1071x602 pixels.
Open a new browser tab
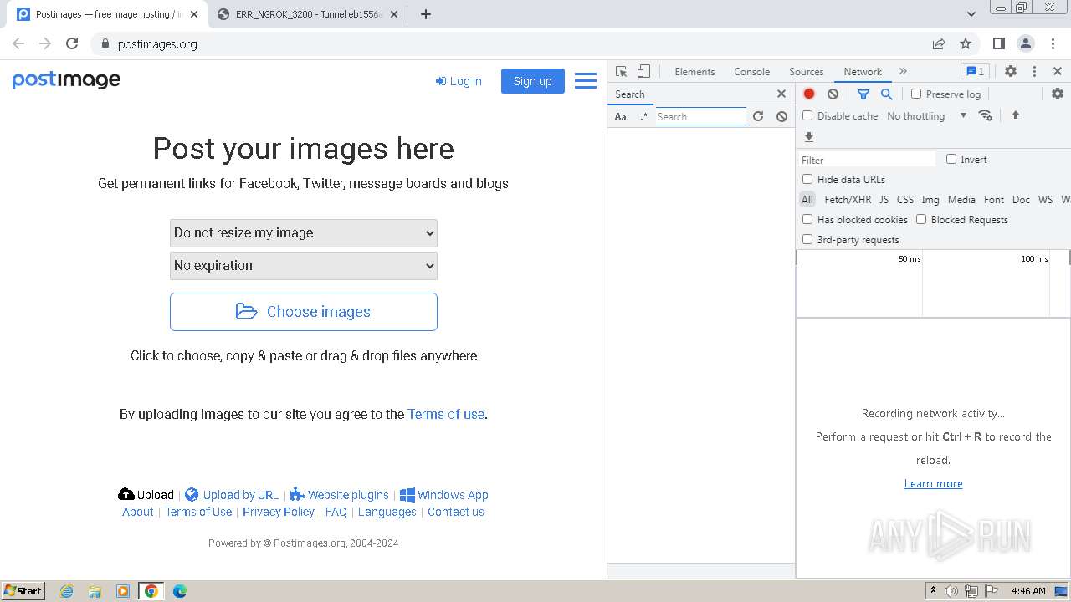pos(426,14)
